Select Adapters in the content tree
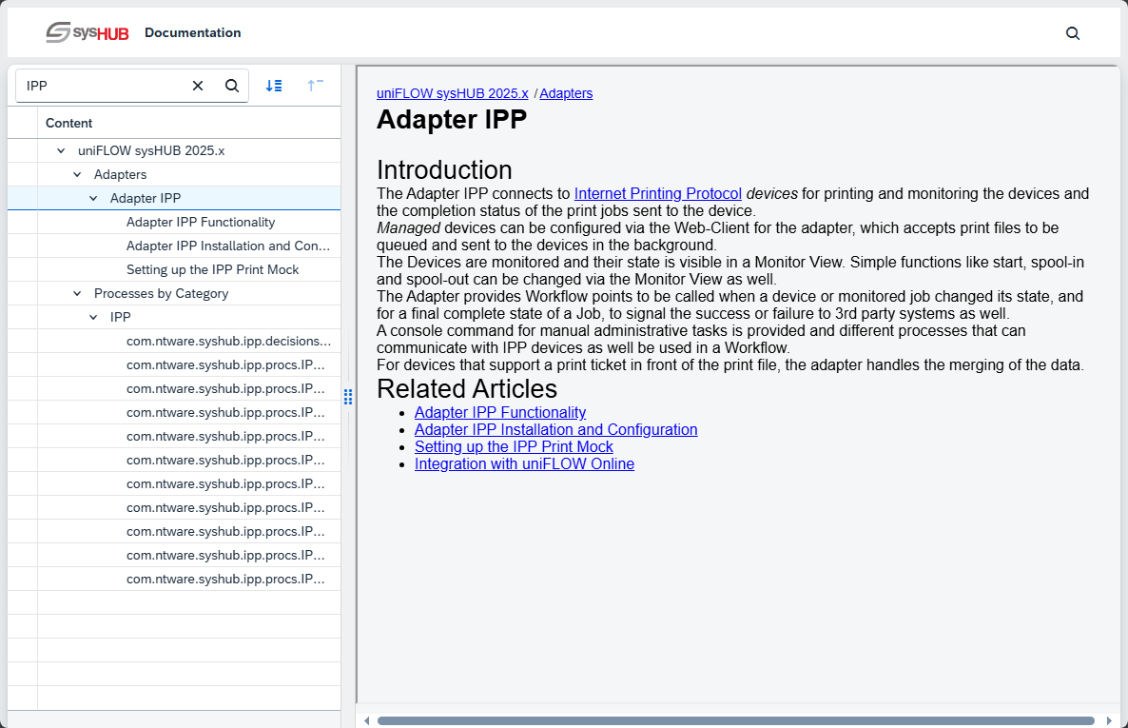This screenshot has width=1128, height=728. [120, 174]
